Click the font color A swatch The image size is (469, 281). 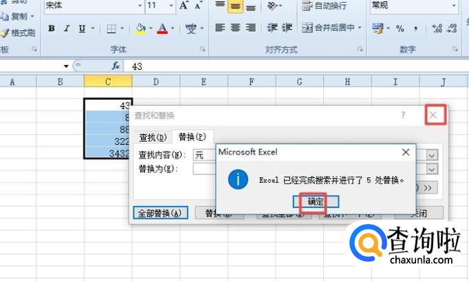coord(162,29)
